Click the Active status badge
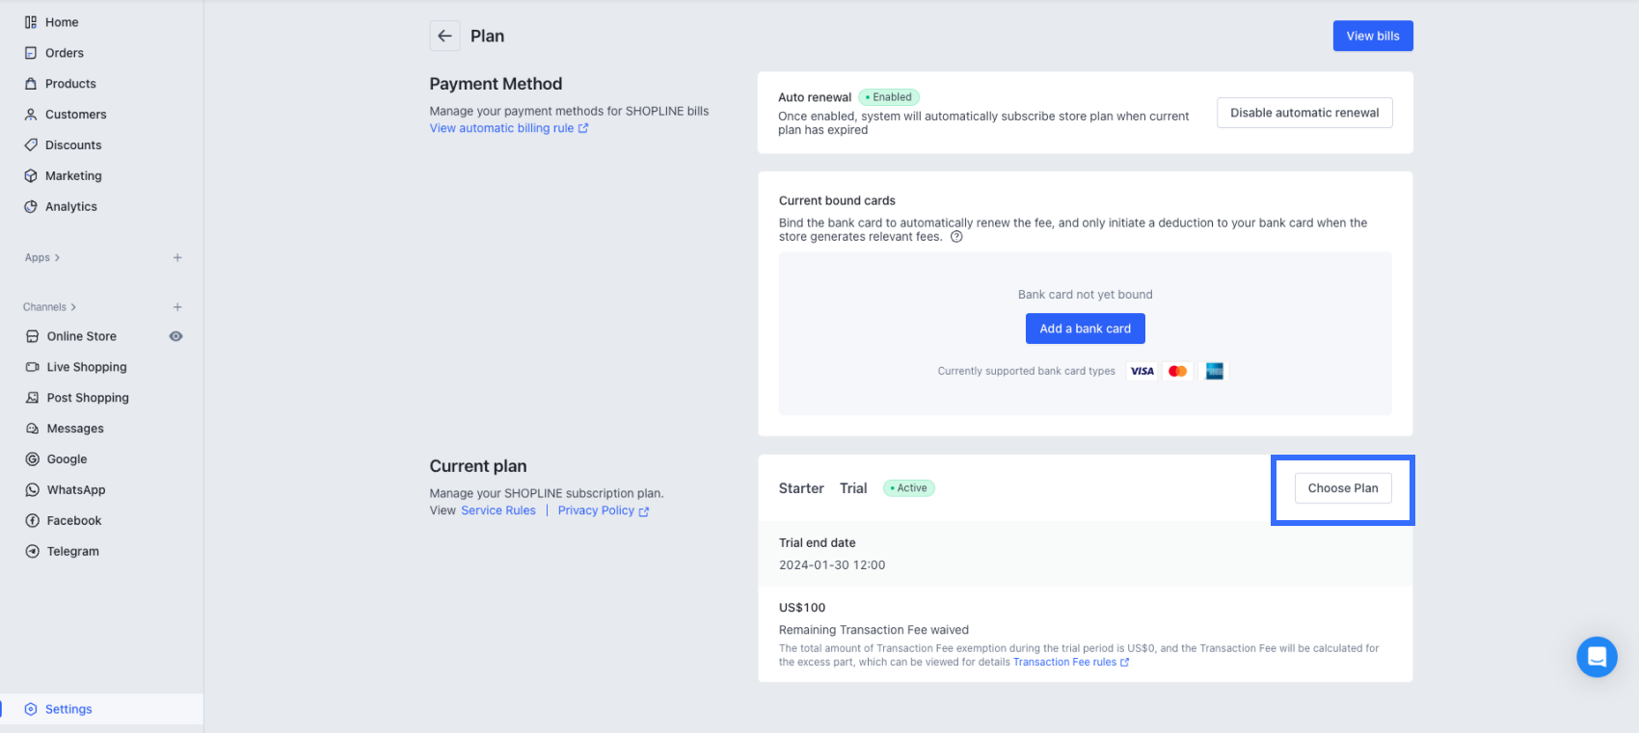 (909, 488)
